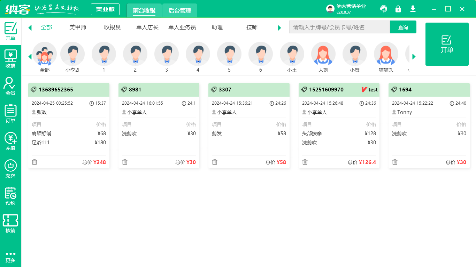
Task: Select the 美甲师 category filter
Action: [x=77, y=27]
